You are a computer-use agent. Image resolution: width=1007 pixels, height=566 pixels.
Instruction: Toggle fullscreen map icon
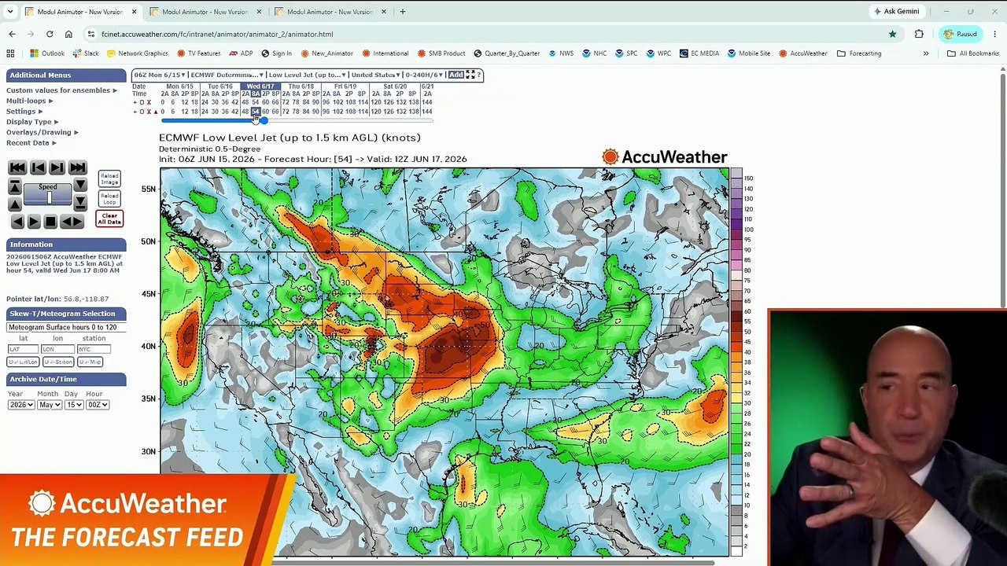tap(470, 75)
